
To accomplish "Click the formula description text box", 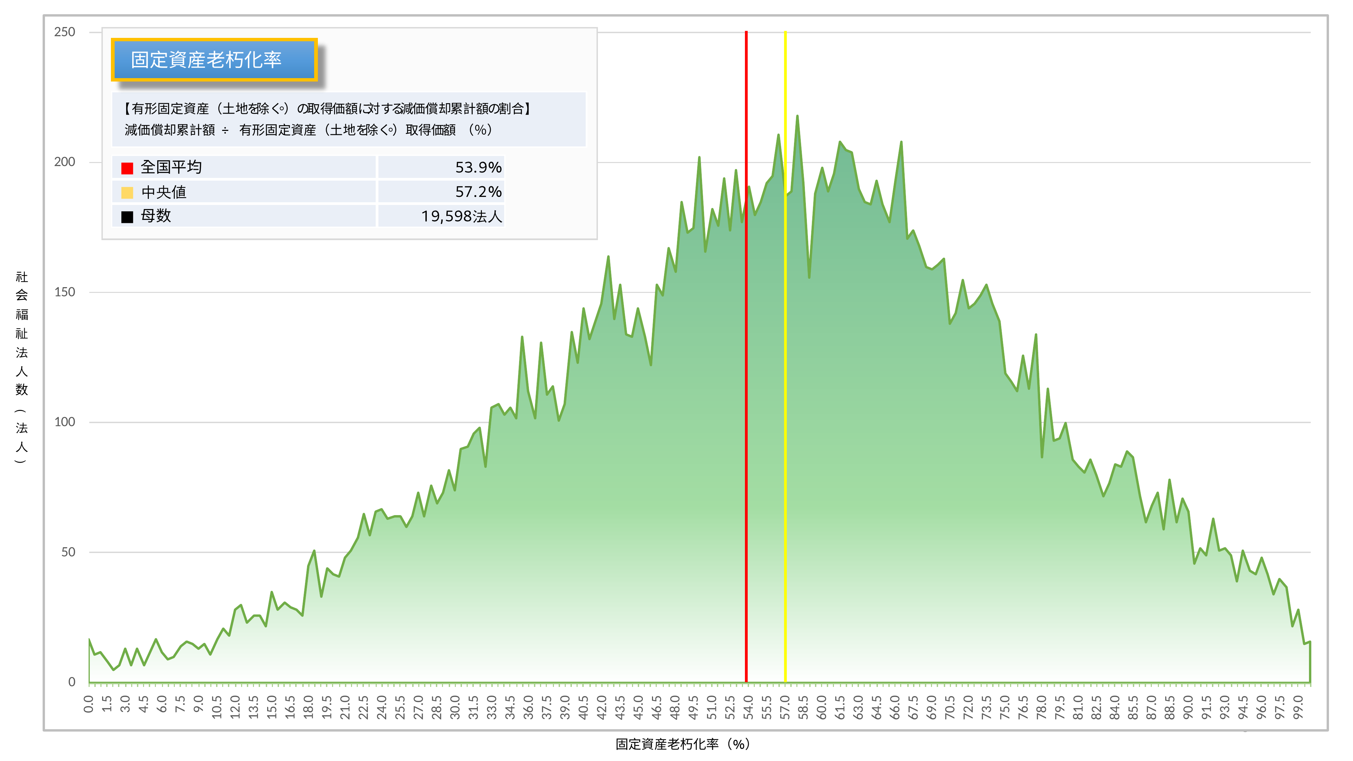I will (x=348, y=119).
